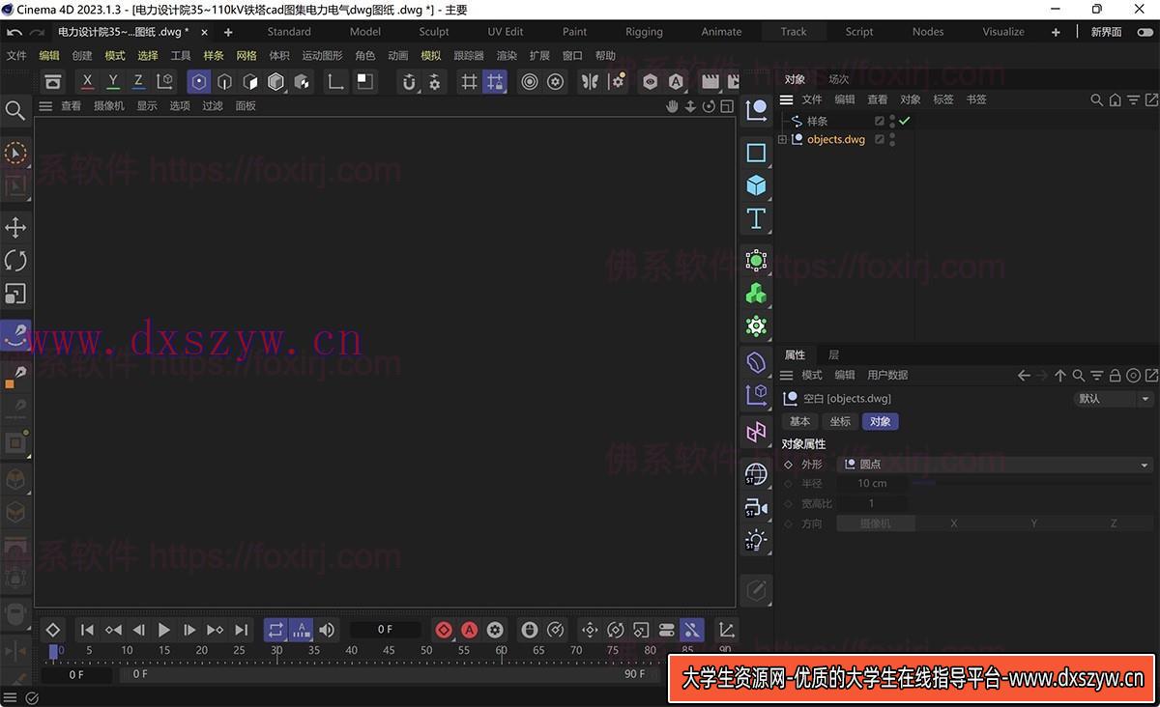
Task: Open the Asset Browser icon
Action: coord(52,82)
